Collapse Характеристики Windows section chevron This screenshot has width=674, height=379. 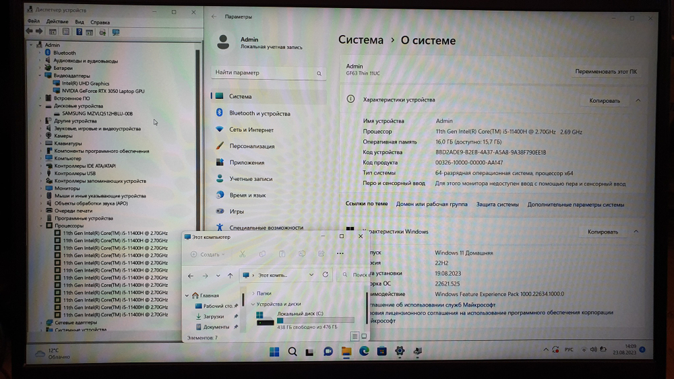636,232
